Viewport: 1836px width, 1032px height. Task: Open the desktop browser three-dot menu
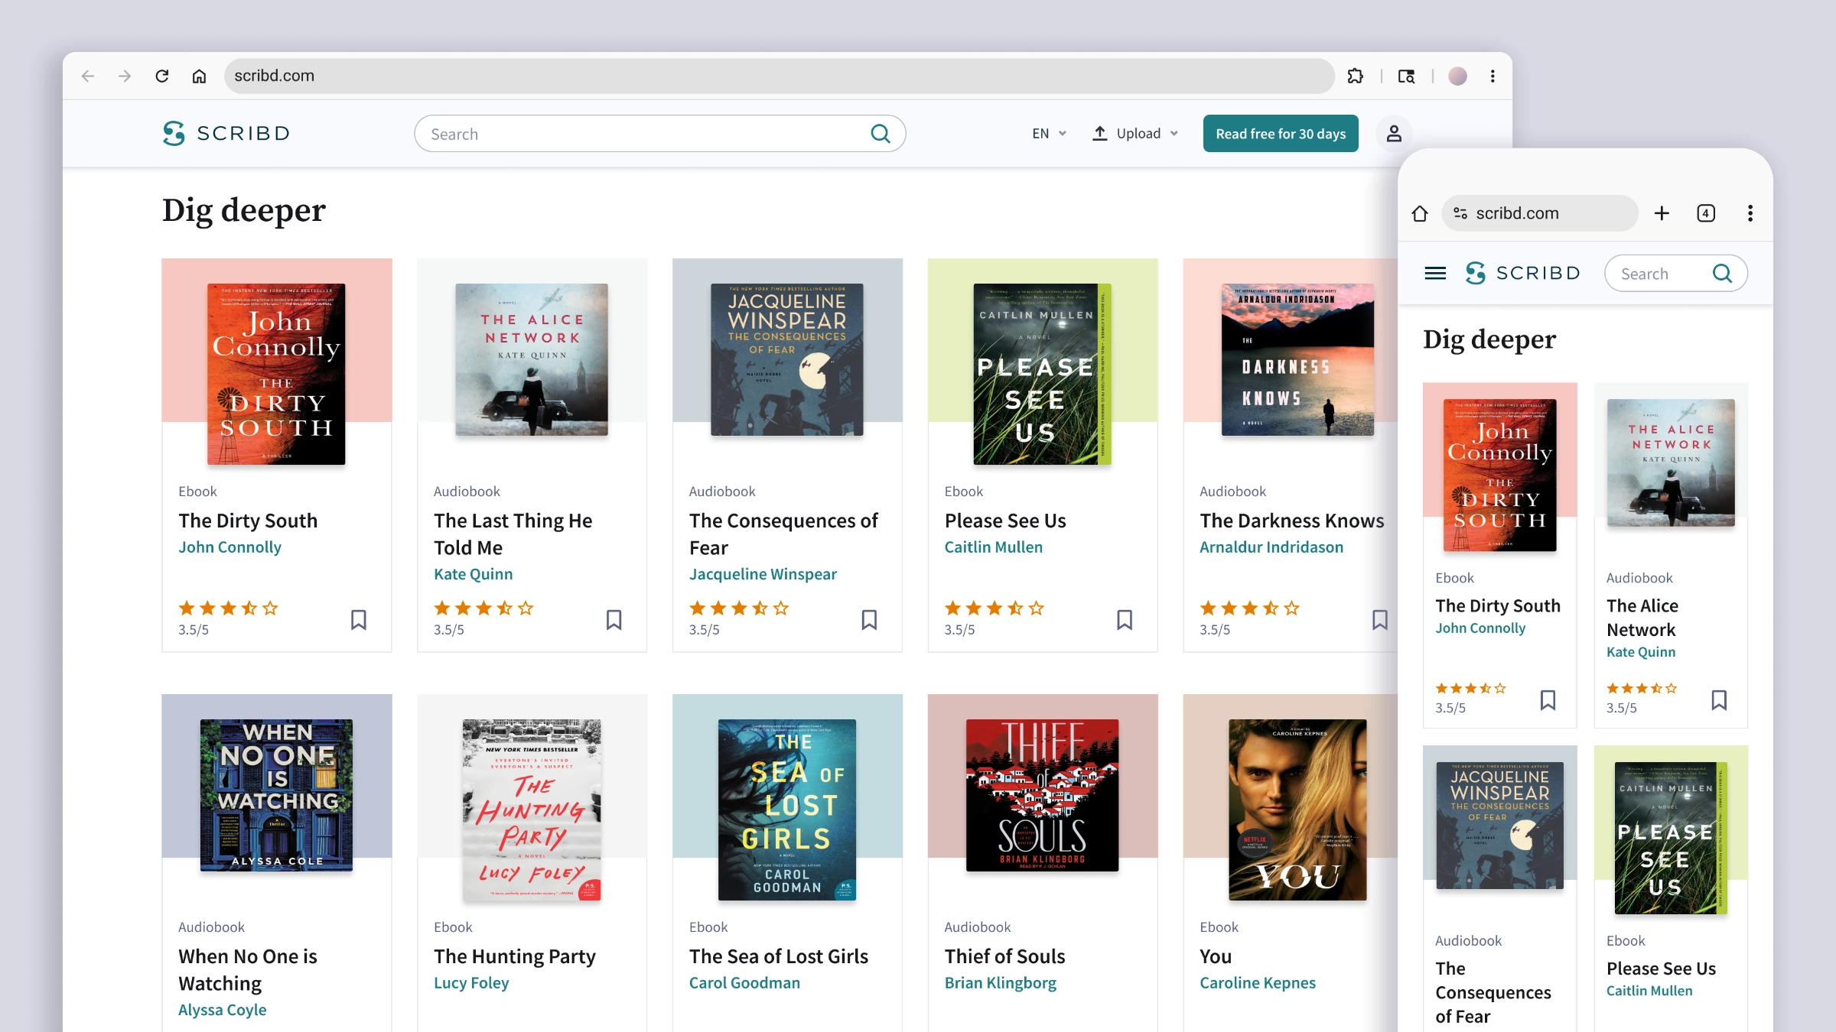pos(1493,76)
